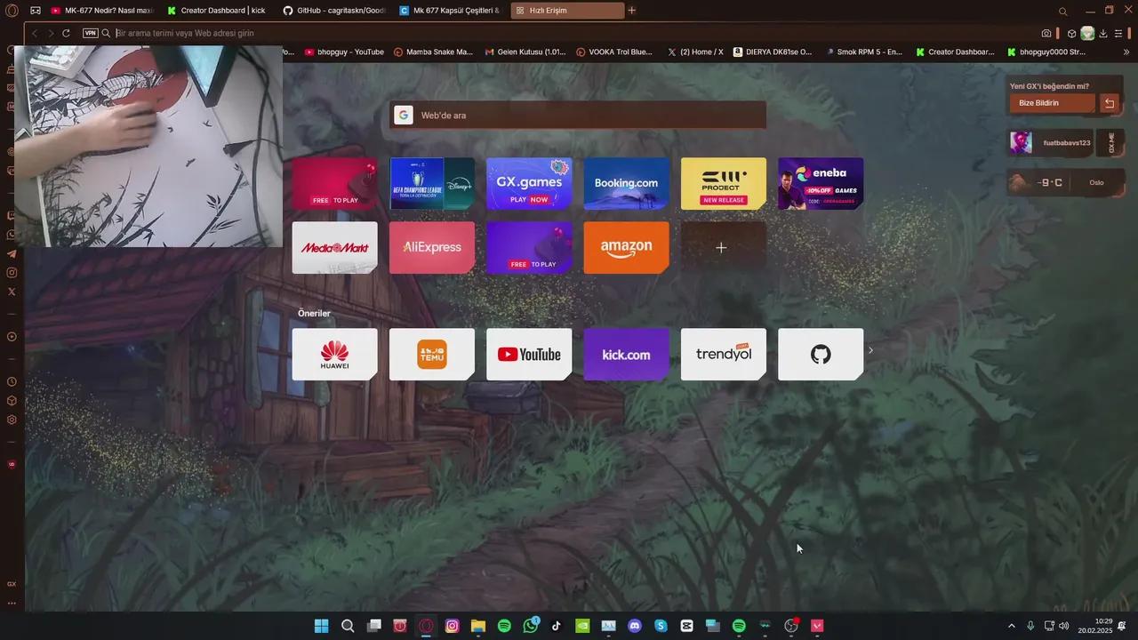
Task: Reload the page with the refresh icon
Action: pos(66,33)
